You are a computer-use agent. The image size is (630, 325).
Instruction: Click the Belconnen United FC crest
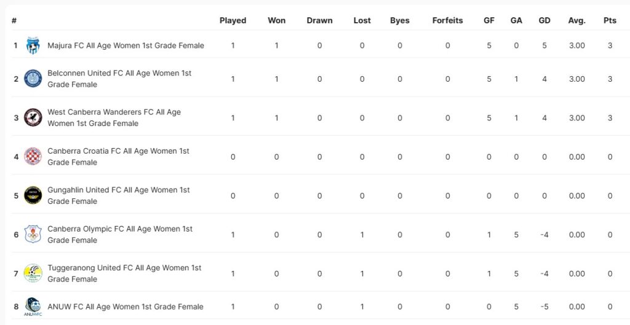(x=33, y=79)
